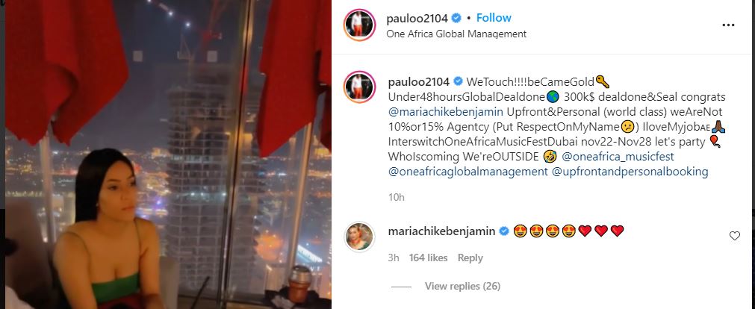The height and width of the screenshot is (309, 755).
Task: Click the verified badge in the caption username
Action: pos(457,82)
